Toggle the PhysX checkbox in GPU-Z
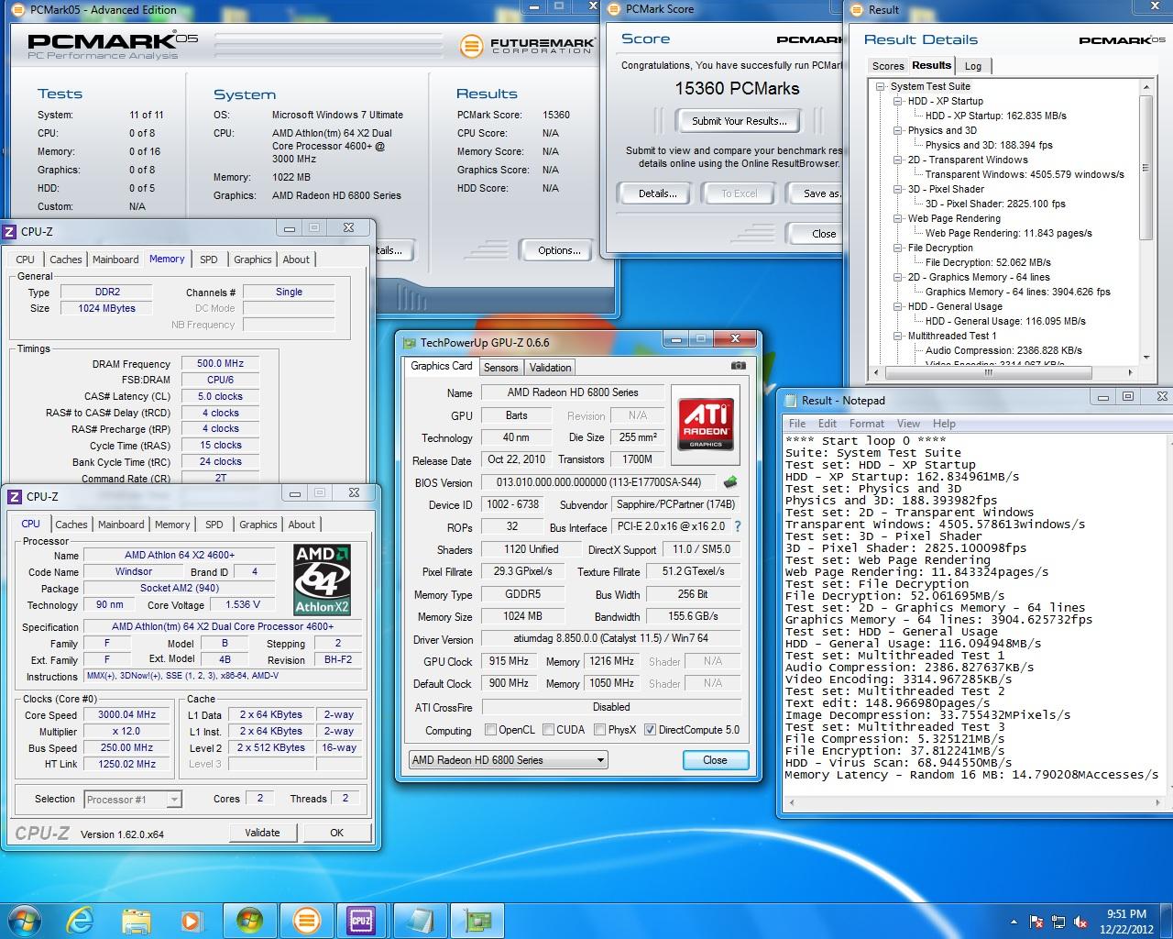The image size is (1173, 939). (x=599, y=730)
